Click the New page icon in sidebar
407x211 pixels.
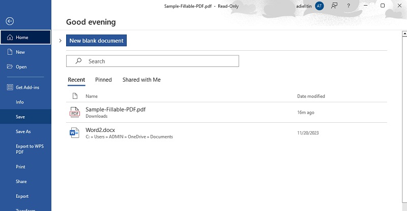pos(10,52)
